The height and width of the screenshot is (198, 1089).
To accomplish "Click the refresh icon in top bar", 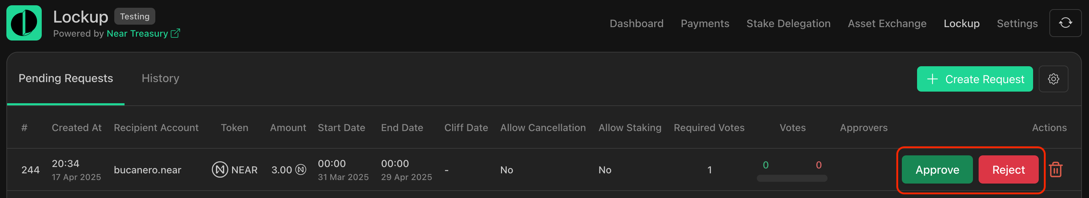I will [1065, 23].
